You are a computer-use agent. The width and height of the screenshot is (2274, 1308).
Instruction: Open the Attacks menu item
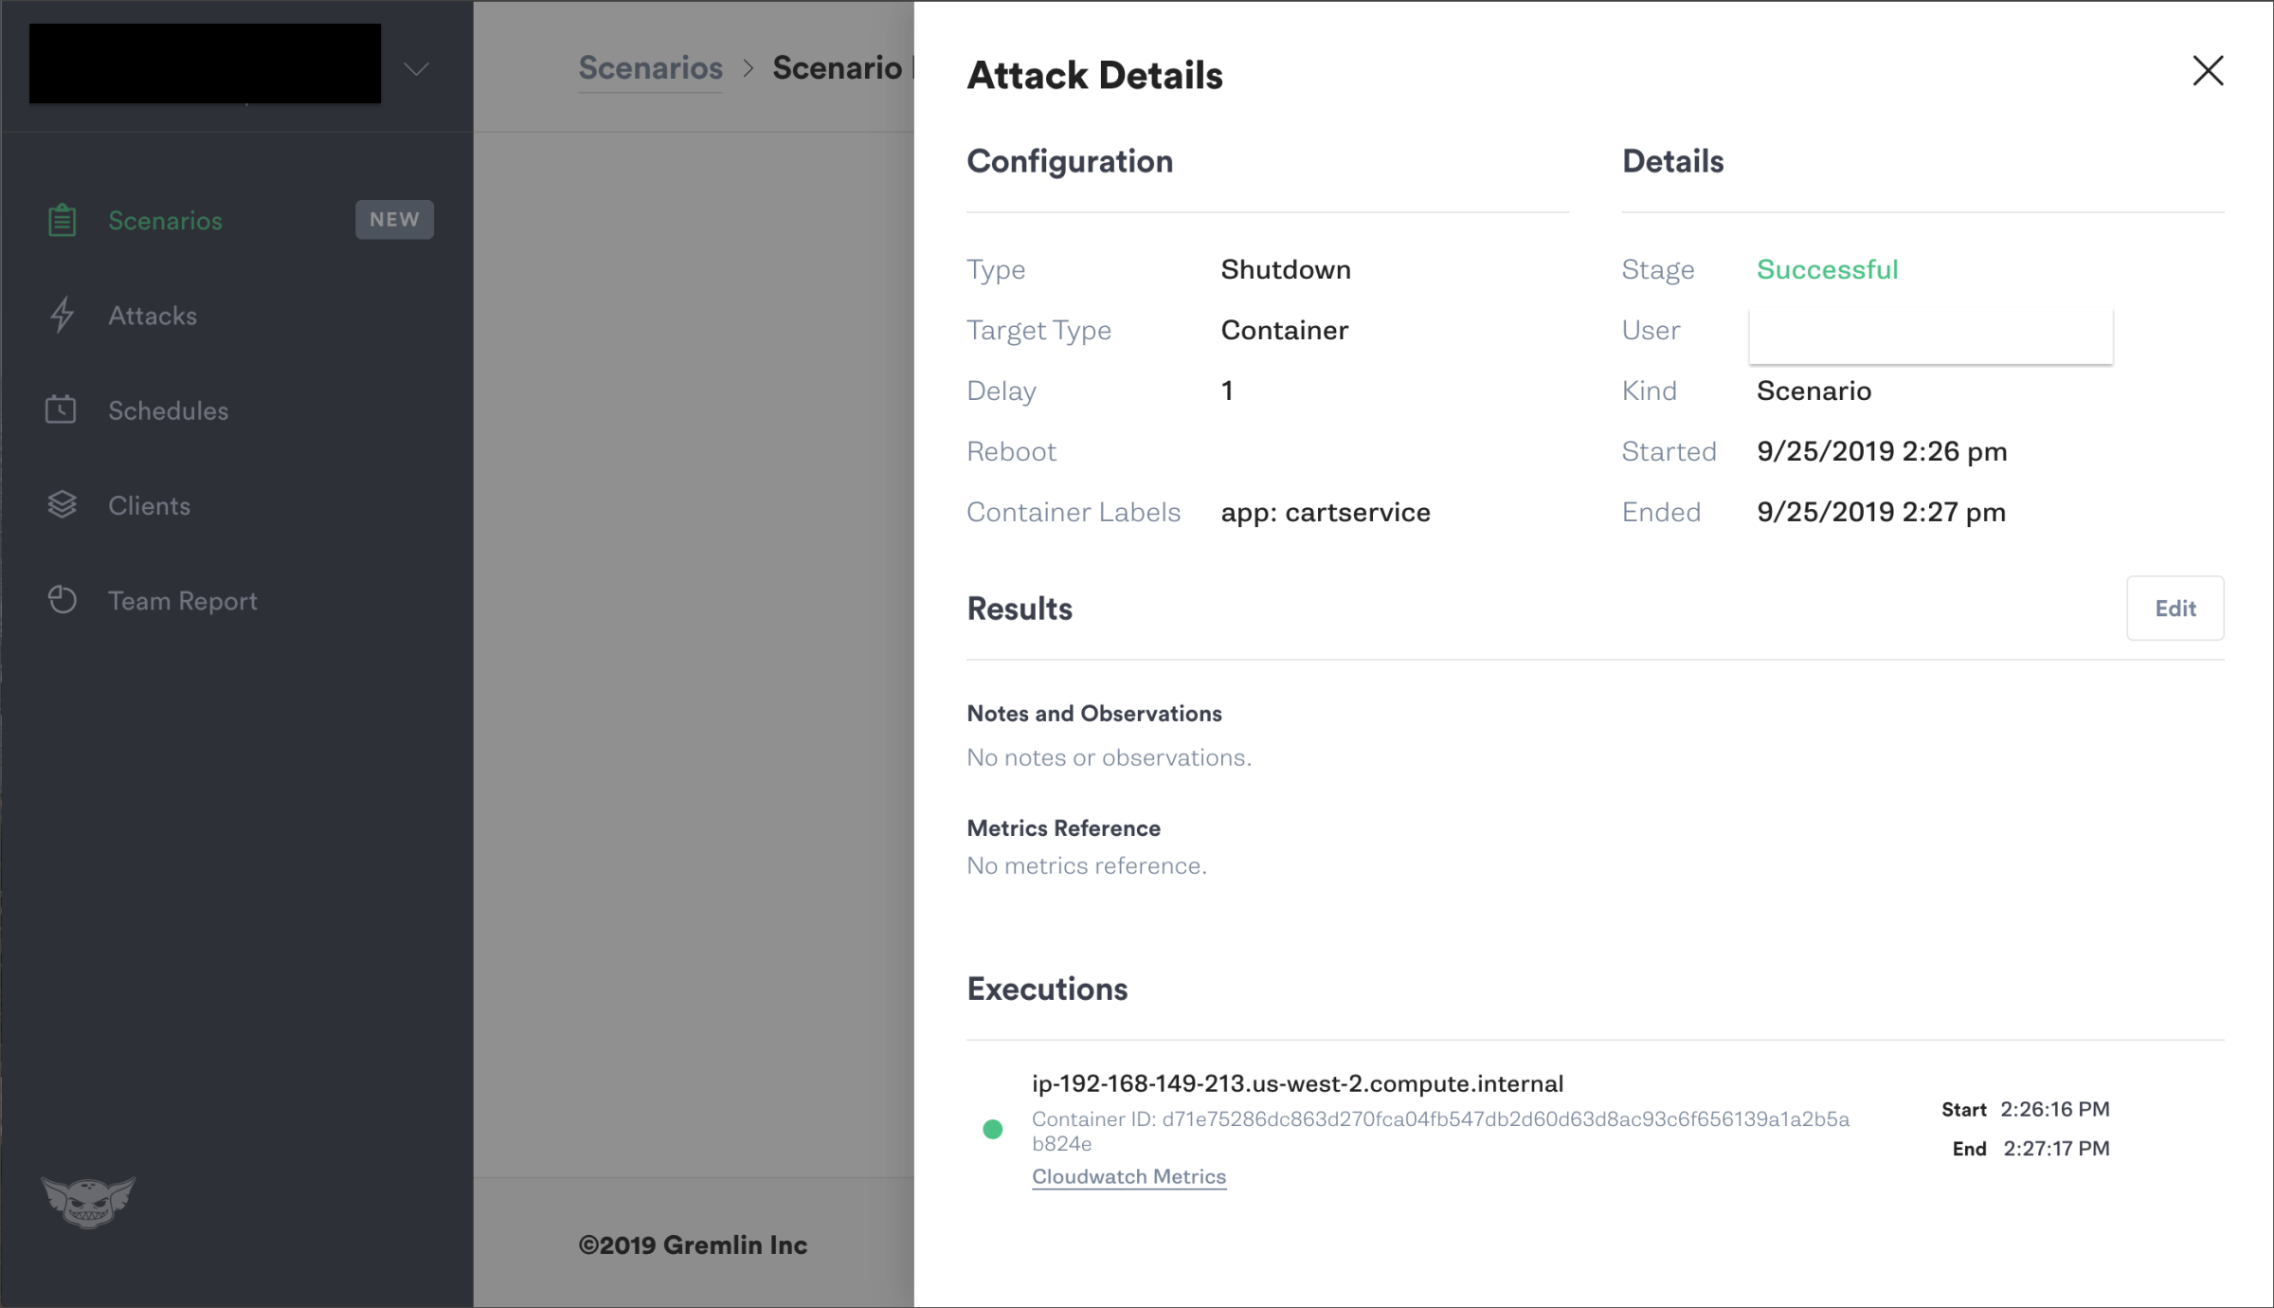pyautogui.click(x=153, y=316)
